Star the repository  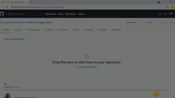[x=150, y=22]
